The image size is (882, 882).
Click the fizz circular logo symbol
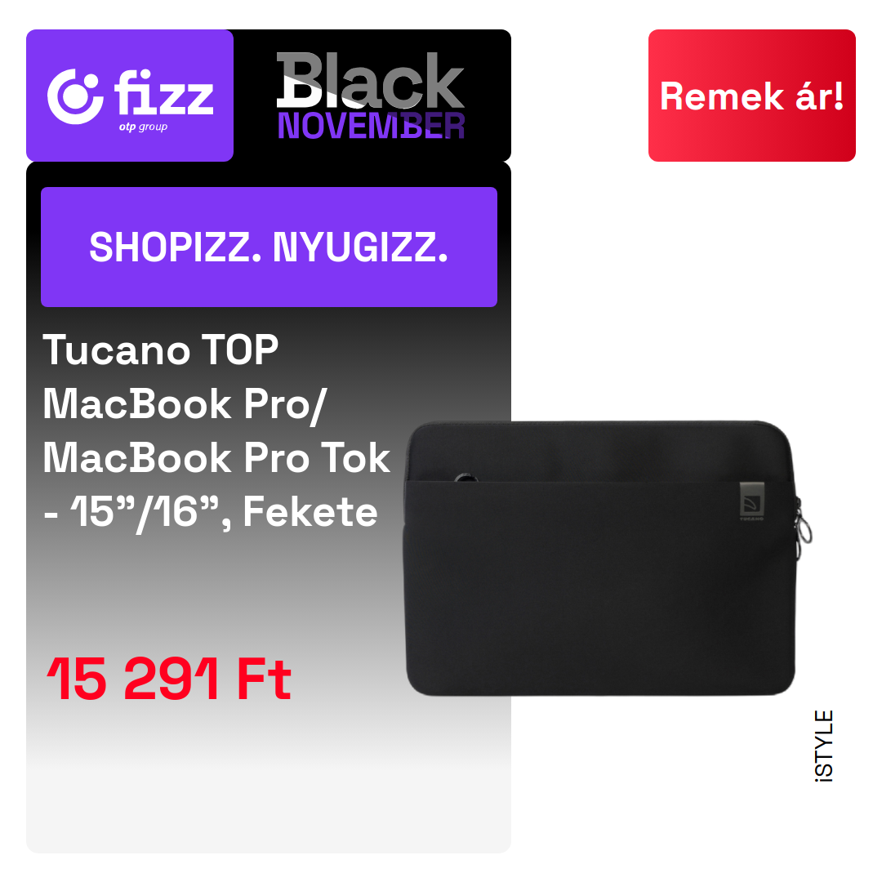tap(75, 96)
